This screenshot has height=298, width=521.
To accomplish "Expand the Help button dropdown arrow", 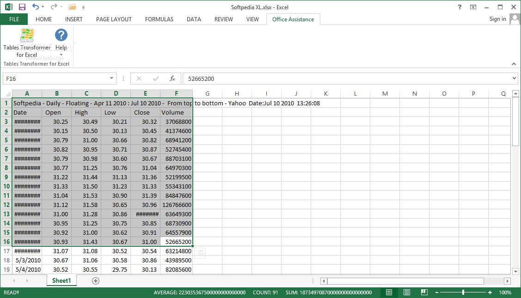I will tap(61, 55).
